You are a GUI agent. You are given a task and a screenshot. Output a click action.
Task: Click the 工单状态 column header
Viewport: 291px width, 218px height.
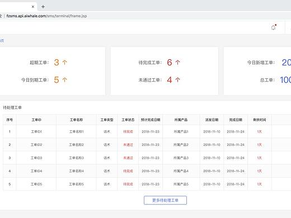point(128,120)
